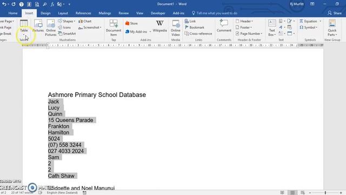Insert a Chart
This screenshot has height=195, width=346.
85,21
